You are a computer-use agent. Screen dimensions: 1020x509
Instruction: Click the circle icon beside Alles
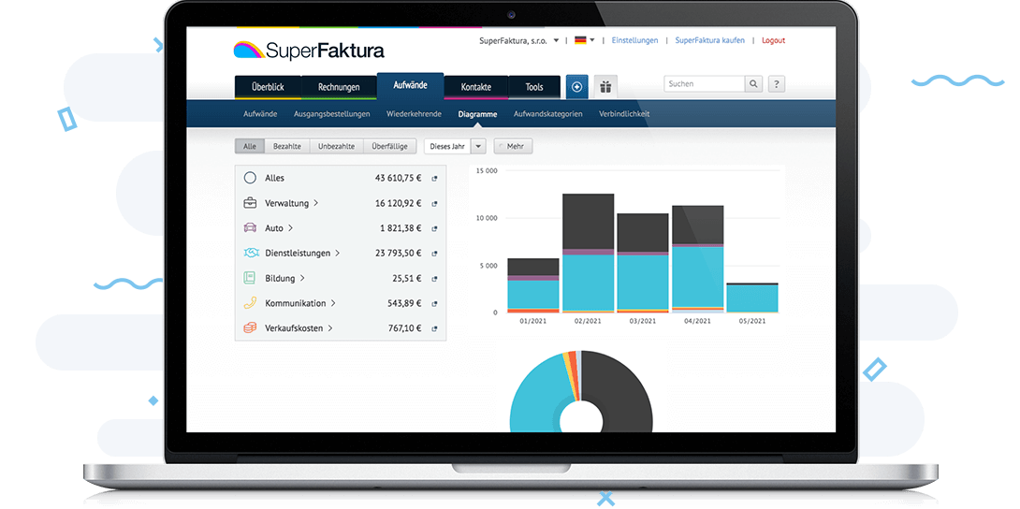250,178
